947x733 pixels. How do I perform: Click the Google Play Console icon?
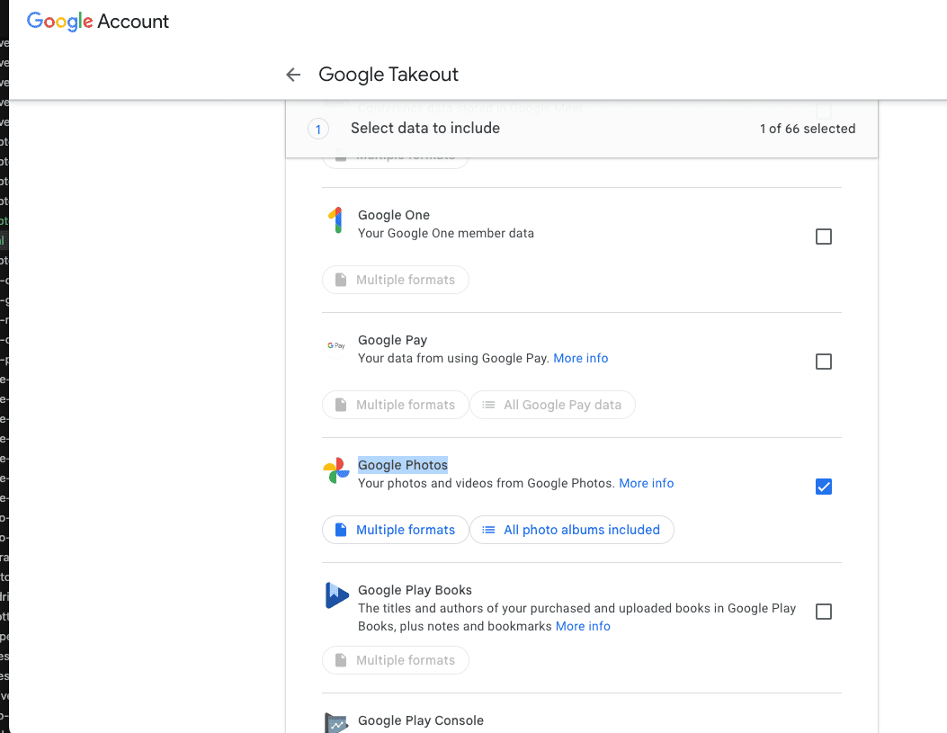[x=336, y=723]
